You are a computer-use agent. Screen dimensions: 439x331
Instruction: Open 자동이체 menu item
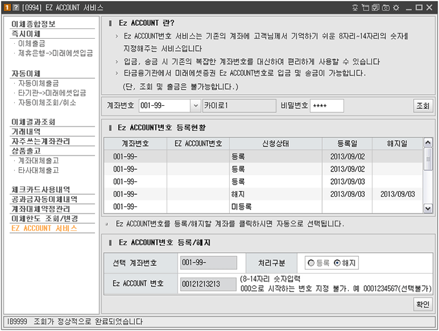26,74
